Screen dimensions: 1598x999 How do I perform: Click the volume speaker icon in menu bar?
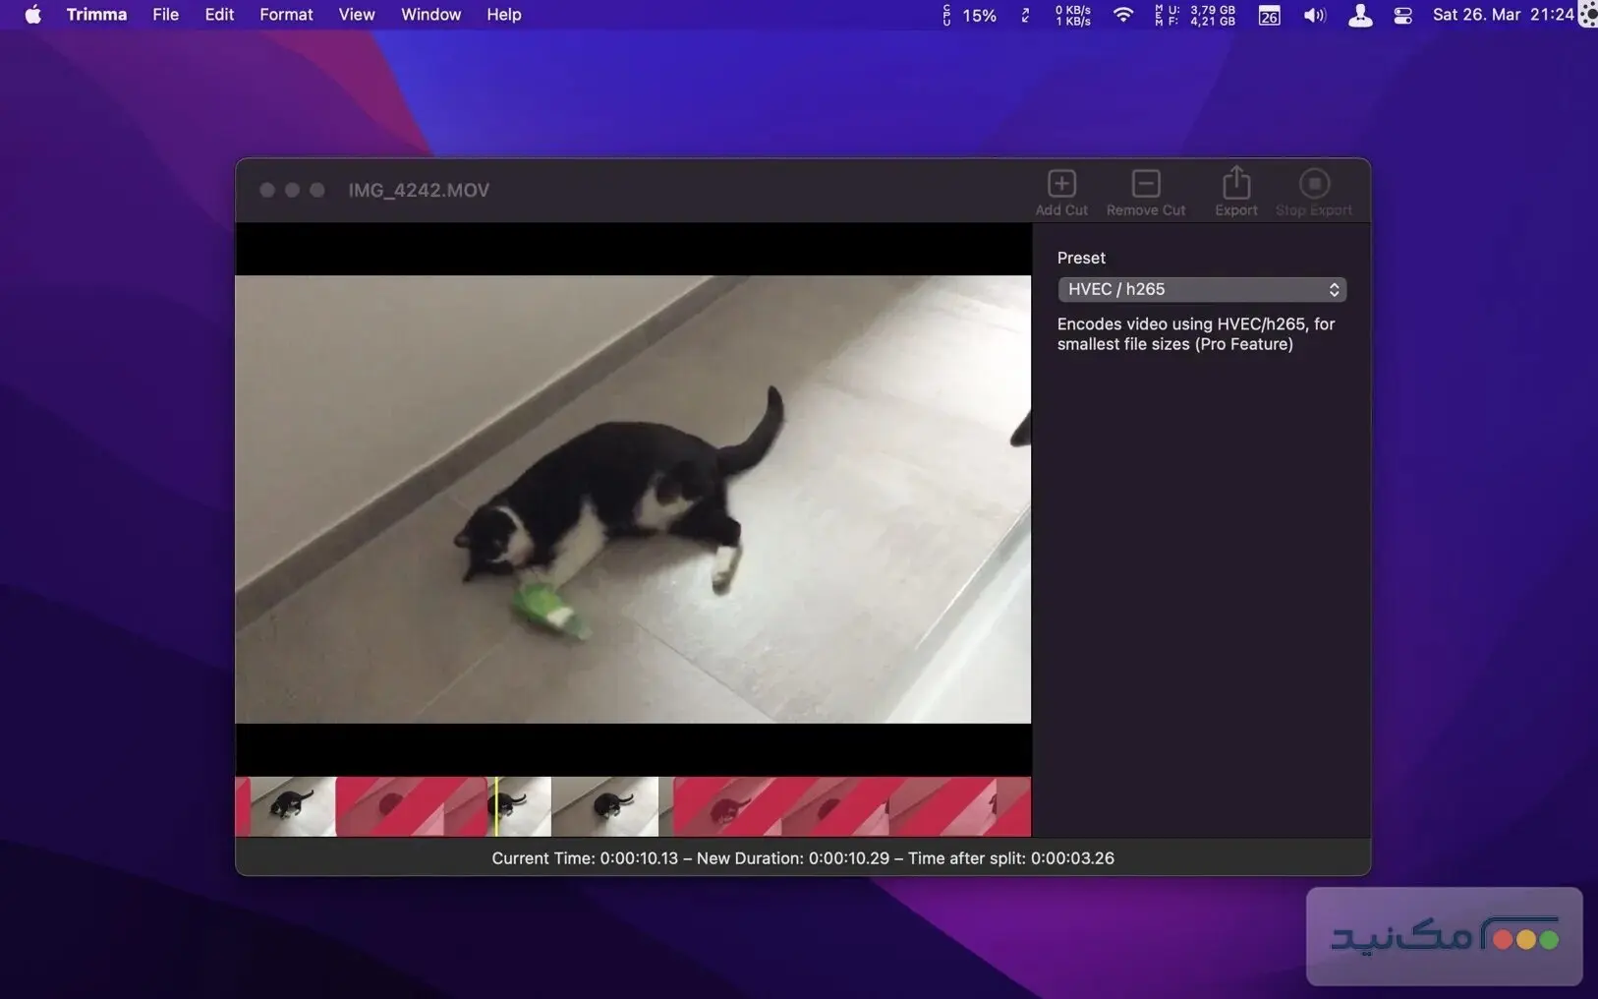[1314, 15]
